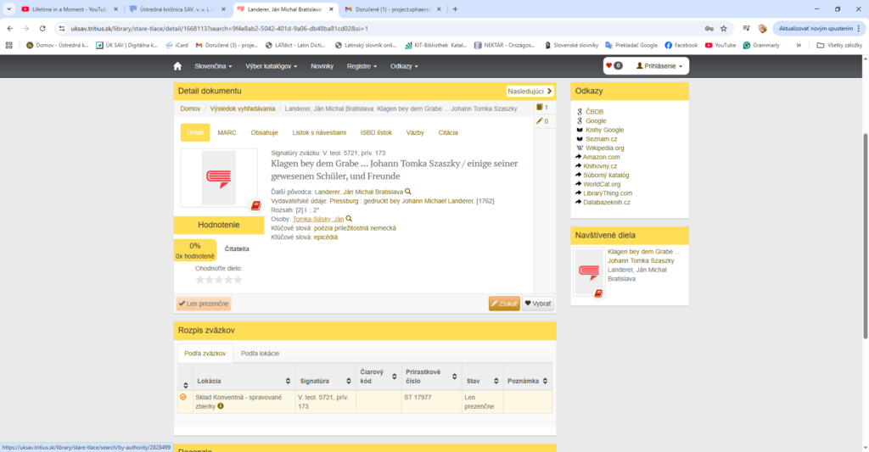Open the Prihlásenie login dropdown
This screenshot has width=869, height=452.
(660, 65)
